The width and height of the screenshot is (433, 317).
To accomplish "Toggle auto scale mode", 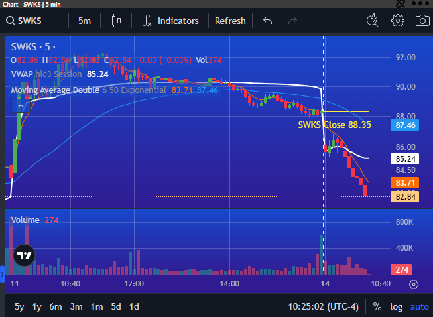I will [x=420, y=307].
